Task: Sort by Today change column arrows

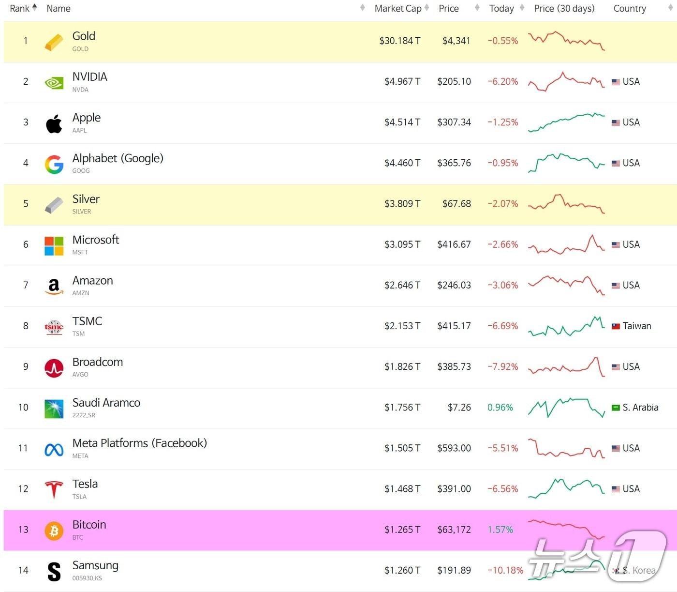Action: (x=522, y=8)
